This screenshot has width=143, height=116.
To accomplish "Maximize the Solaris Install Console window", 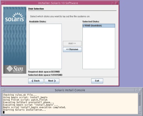I will point(140,90).
